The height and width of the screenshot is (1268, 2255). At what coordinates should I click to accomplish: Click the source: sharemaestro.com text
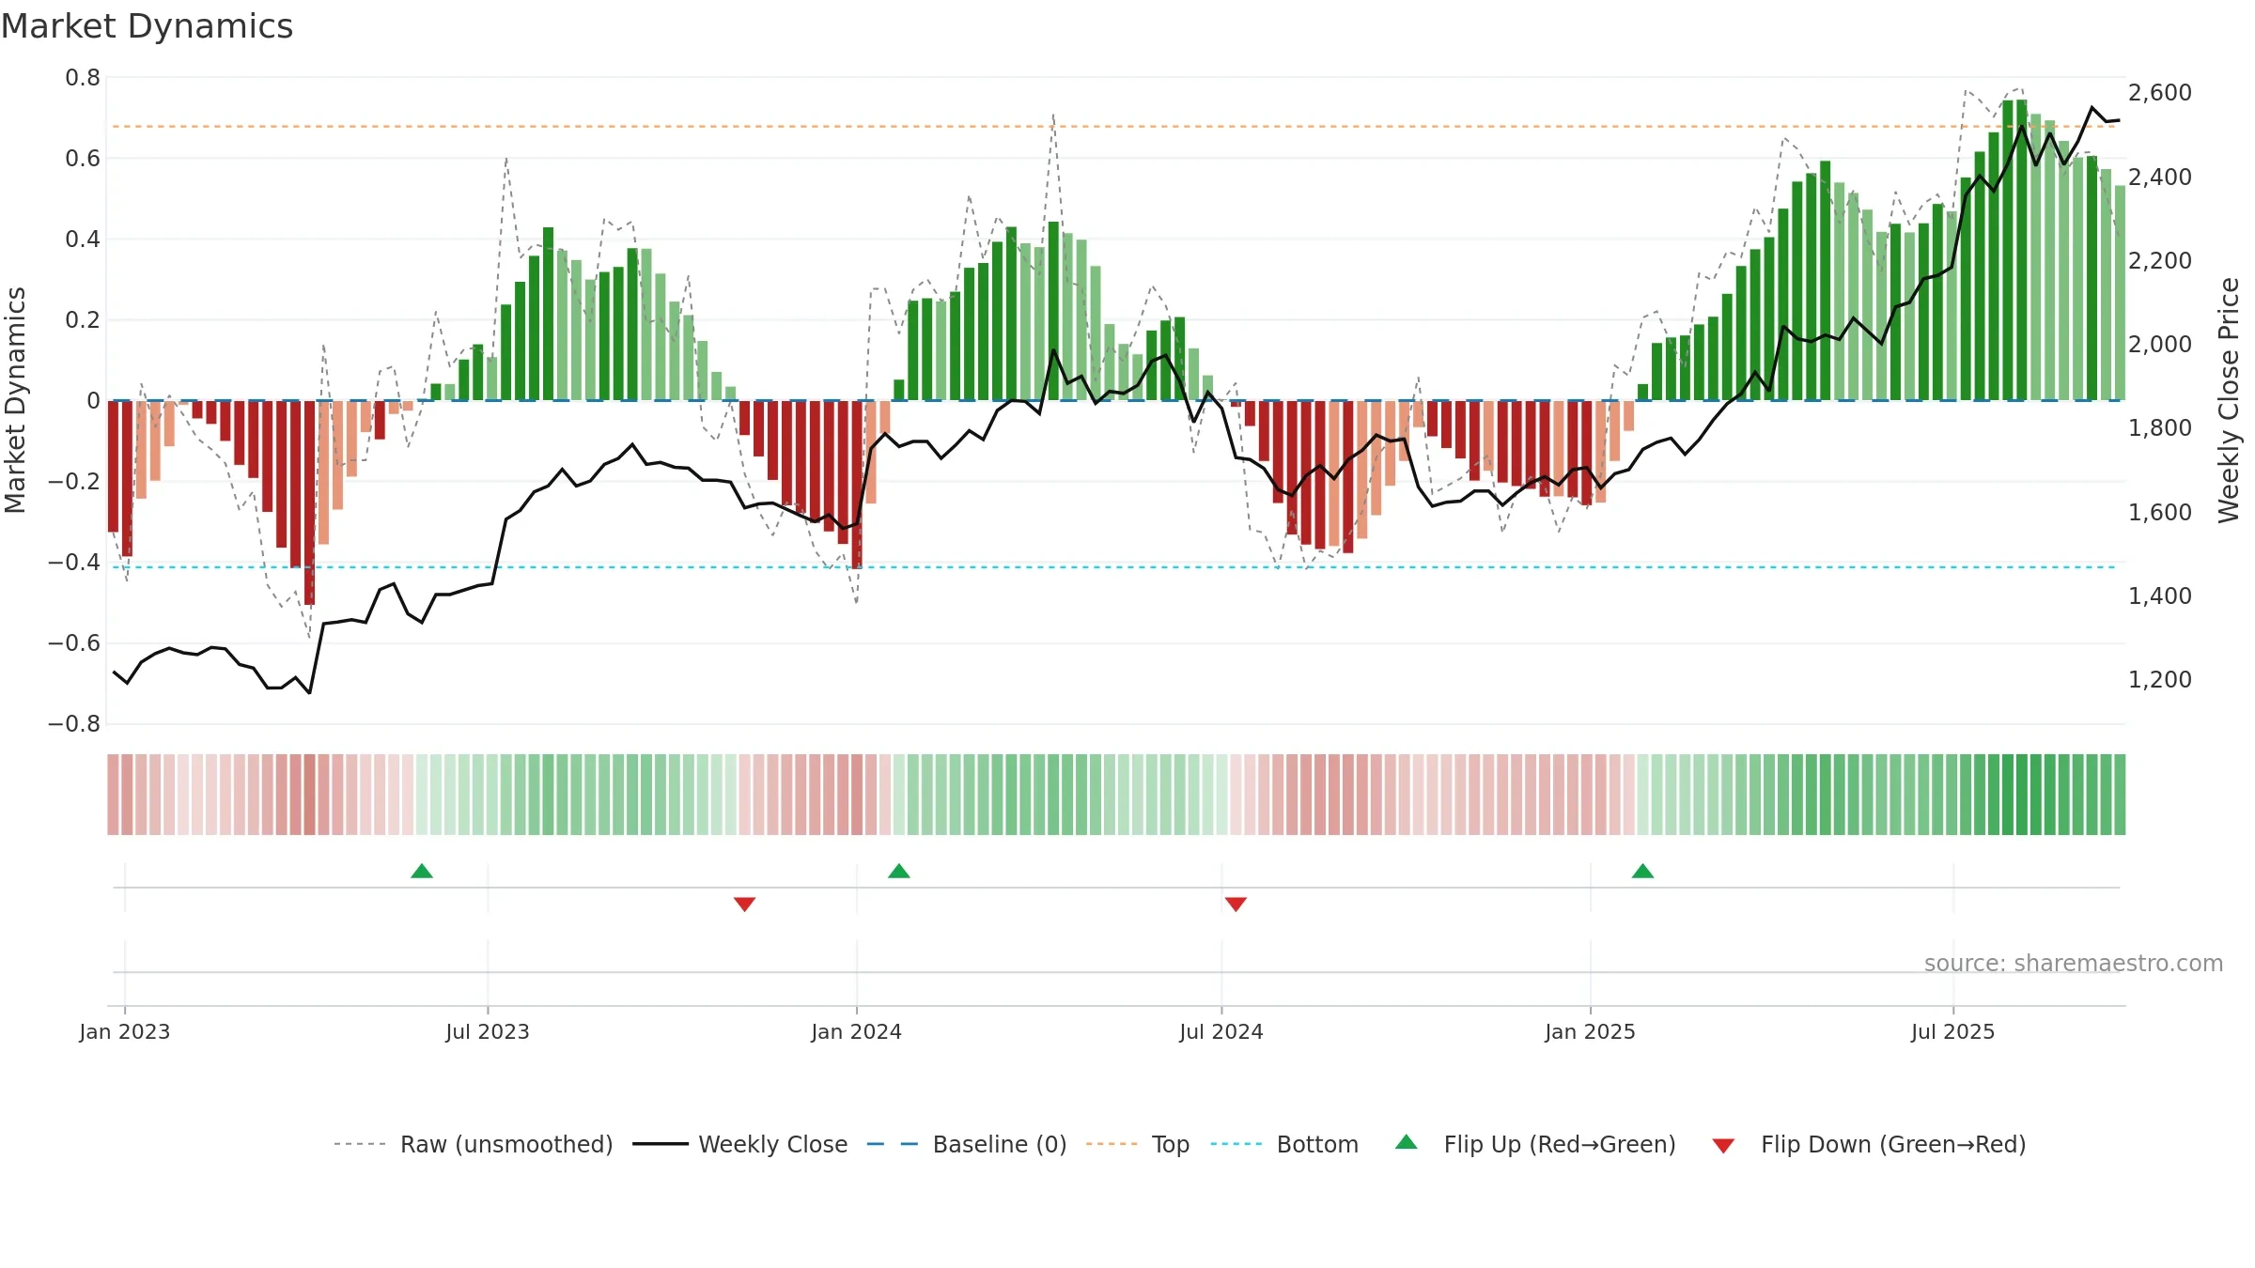tap(2074, 963)
